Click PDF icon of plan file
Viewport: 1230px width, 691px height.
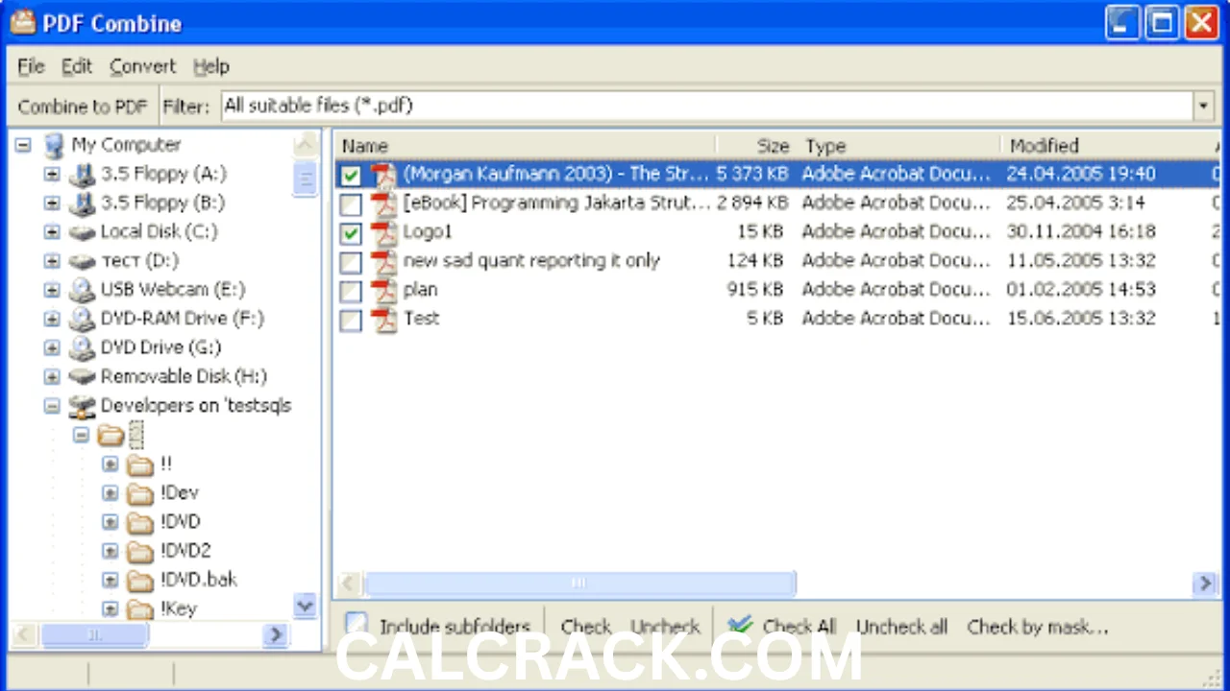pos(384,290)
